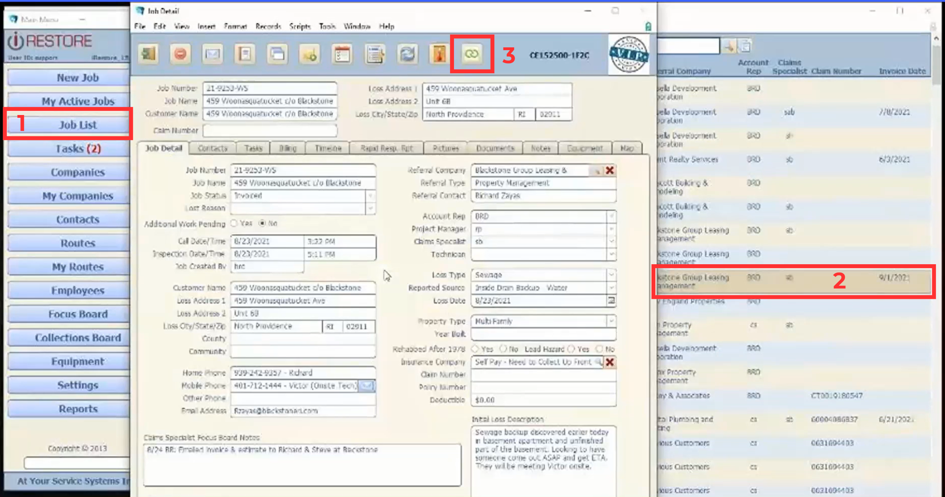This screenshot has height=497, width=945.
Task: Click the calendar checklist toolbar icon
Action: click(x=342, y=54)
